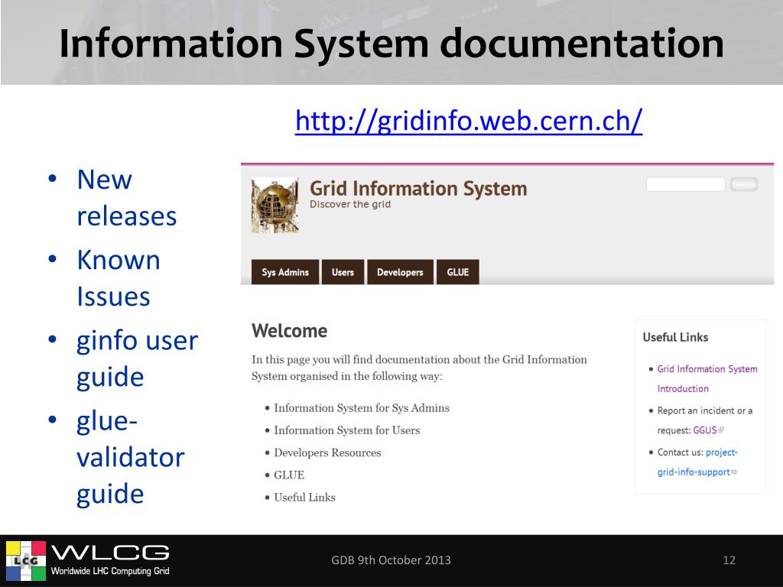
Task: Click the 'GDB 9th October 2013' footer text
Action: [x=391, y=560]
